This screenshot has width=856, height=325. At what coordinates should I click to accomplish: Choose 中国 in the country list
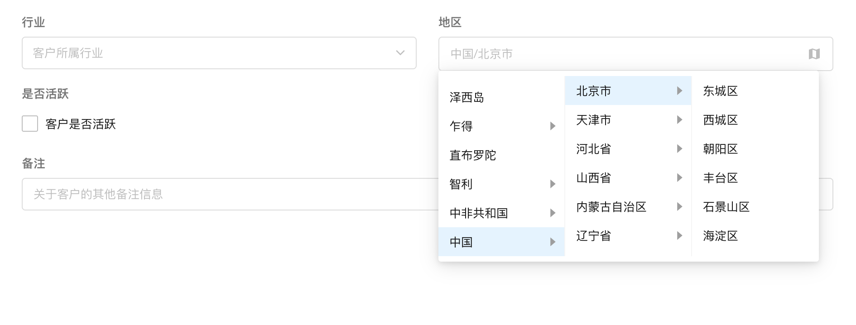(461, 242)
